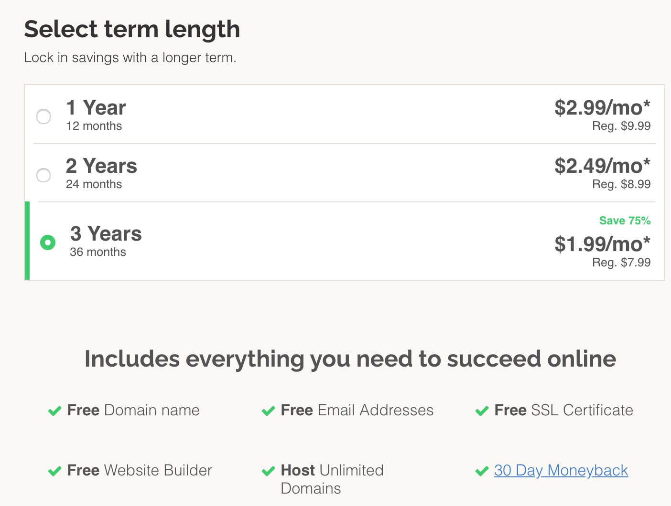671x506 pixels.
Task: Click the "3 Years" term title
Action: 106,234
